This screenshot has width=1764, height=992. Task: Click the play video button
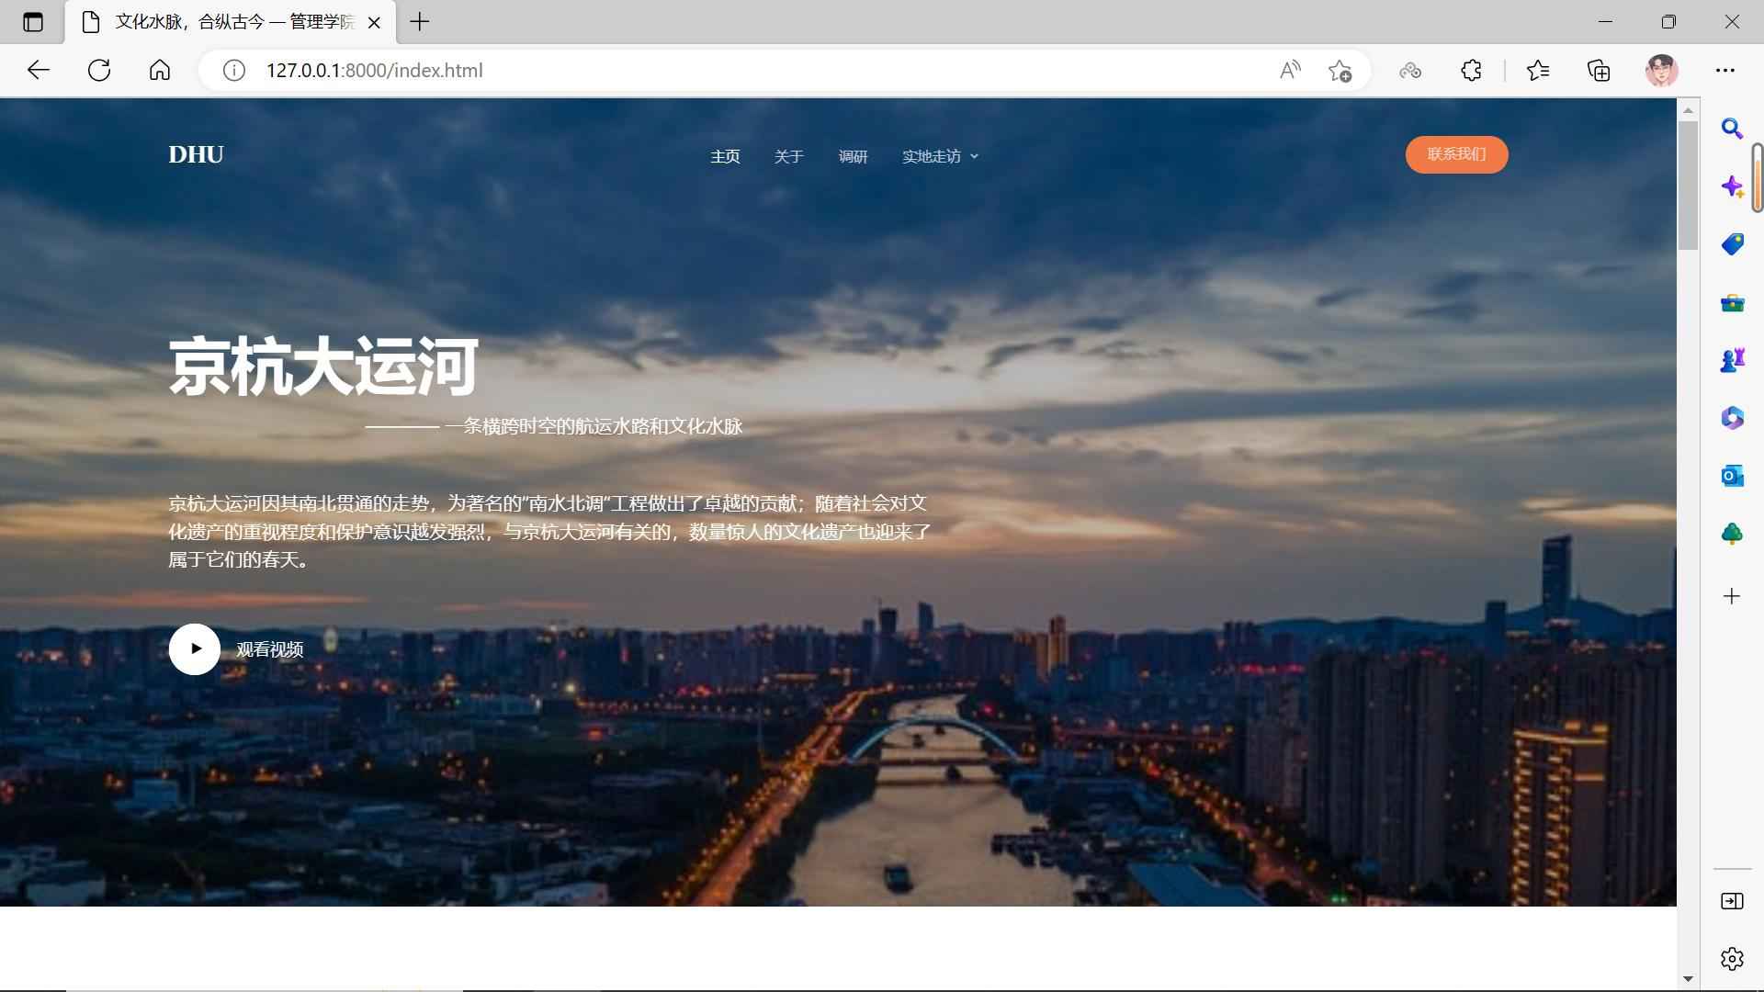pyautogui.click(x=195, y=648)
